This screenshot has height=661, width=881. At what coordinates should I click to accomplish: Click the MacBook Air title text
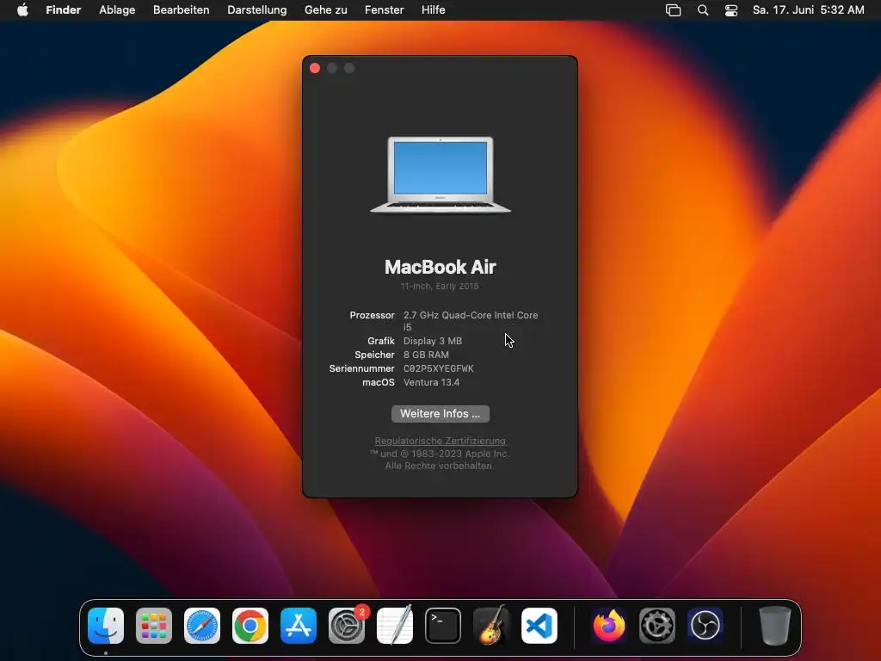440,267
